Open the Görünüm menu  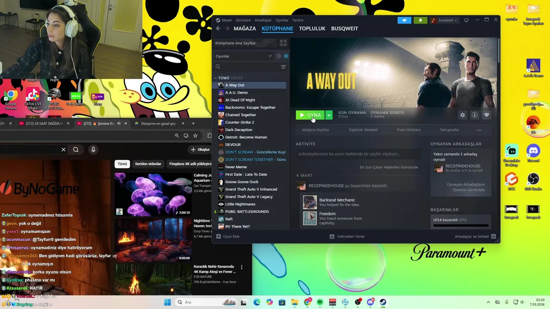[243, 20]
